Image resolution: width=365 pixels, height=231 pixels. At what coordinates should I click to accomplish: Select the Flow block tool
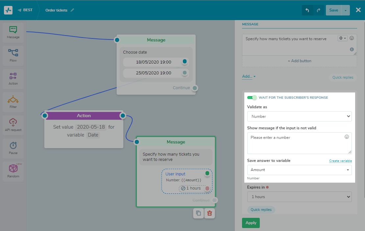pyautogui.click(x=13, y=55)
